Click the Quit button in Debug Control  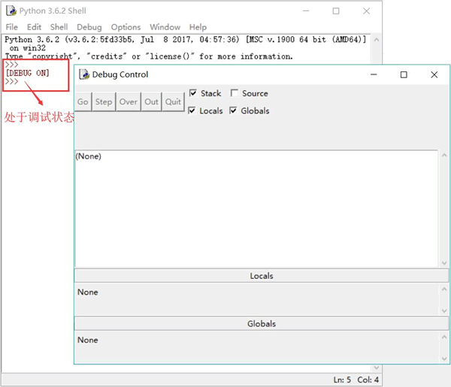click(174, 102)
